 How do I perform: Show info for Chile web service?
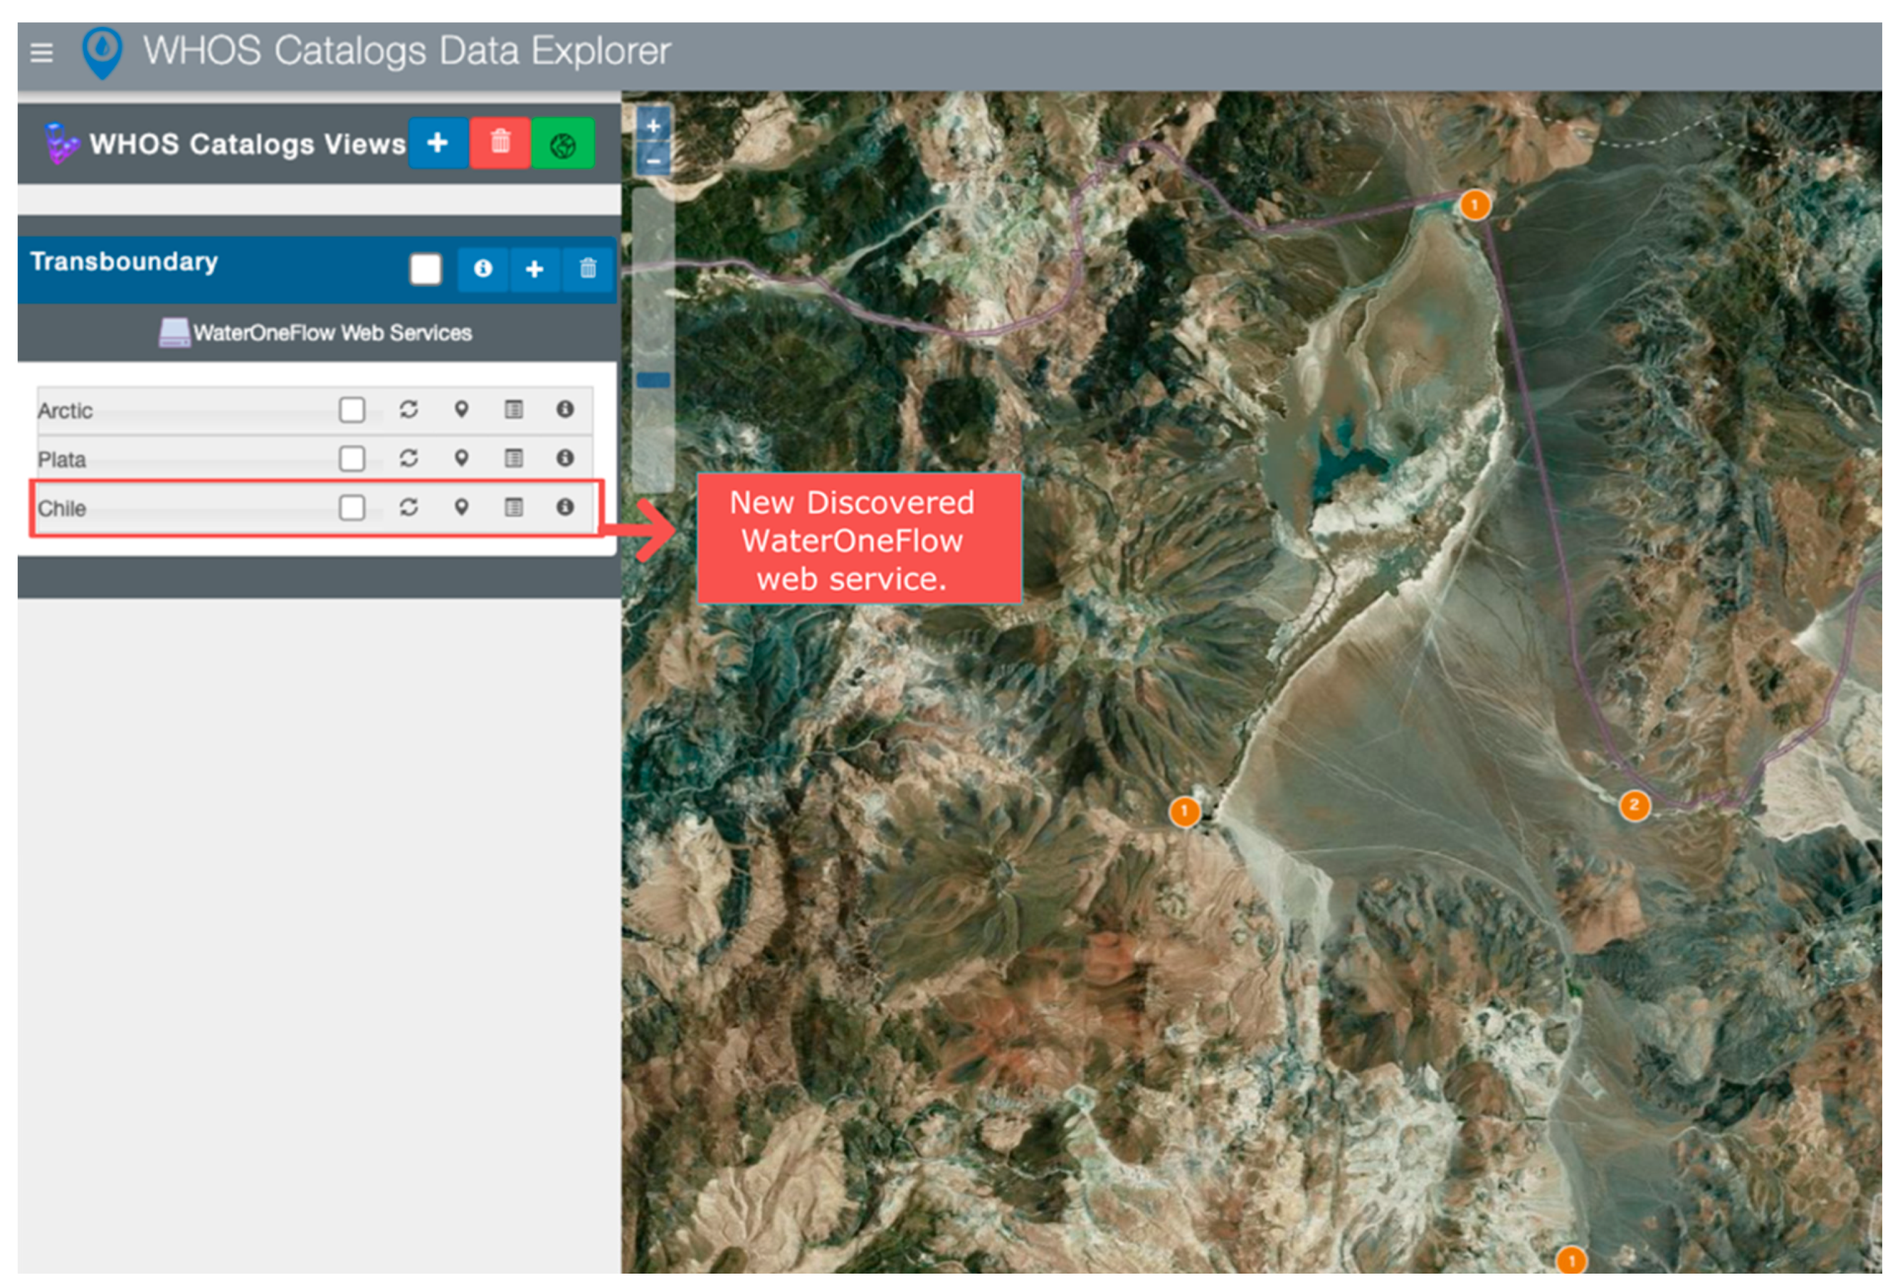(x=565, y=507)
